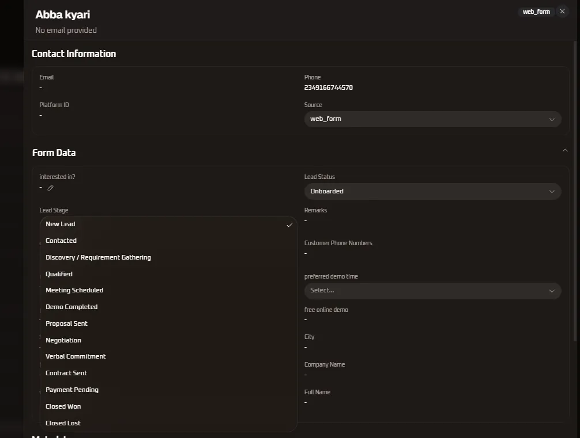Click the Full Name label

click(317, 392)
